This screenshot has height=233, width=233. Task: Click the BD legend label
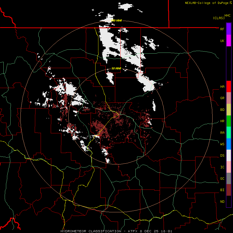tap(222, 110)
